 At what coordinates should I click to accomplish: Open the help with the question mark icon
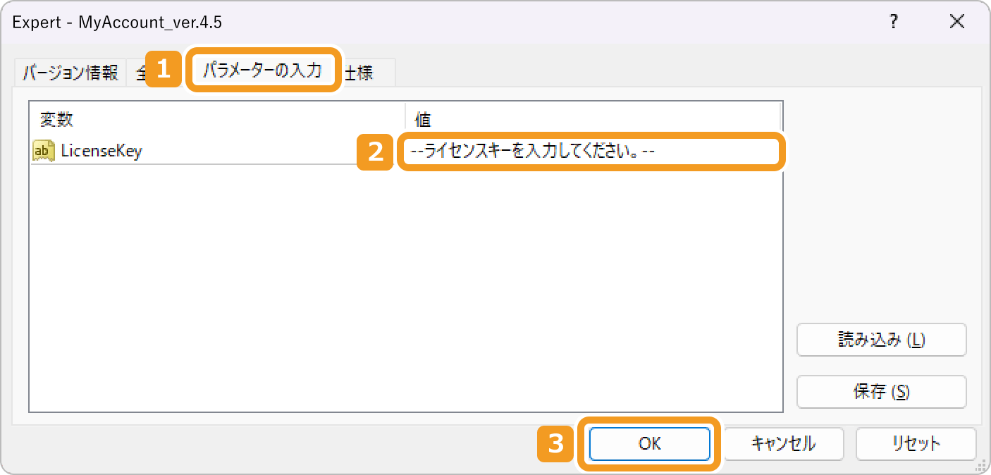pyautogui.click(x=893, y=22)
